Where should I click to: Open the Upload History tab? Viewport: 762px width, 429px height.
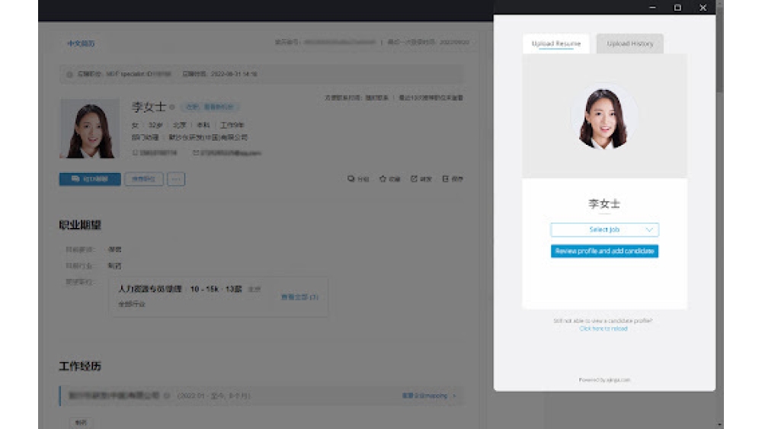tap(630, 43)
